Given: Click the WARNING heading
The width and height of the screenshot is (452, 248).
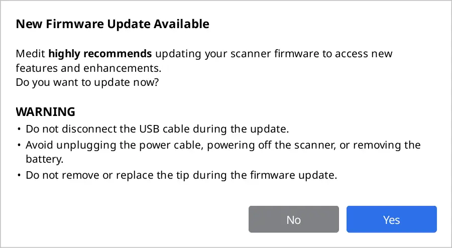Looking at the screenshot, I should (46, 111).
